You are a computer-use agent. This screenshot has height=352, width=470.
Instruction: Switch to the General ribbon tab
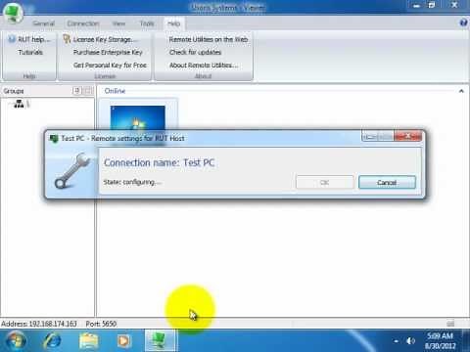44,23
